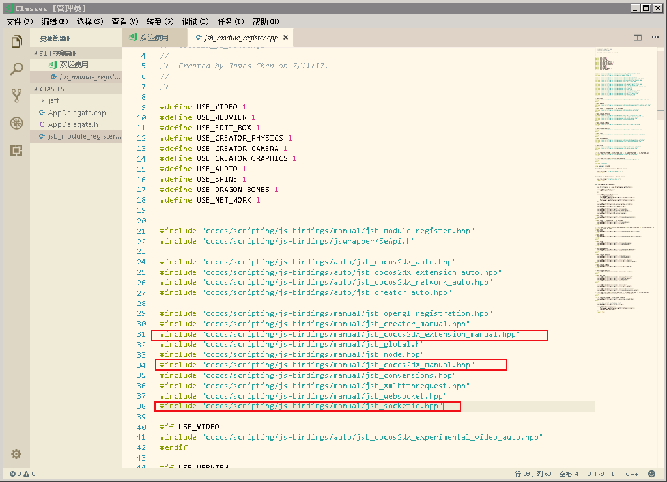The width and height of the screenshot is (667, 482).
Task: Click the jsb_xmlhttprequest.hpp include line
Action: 315,386
